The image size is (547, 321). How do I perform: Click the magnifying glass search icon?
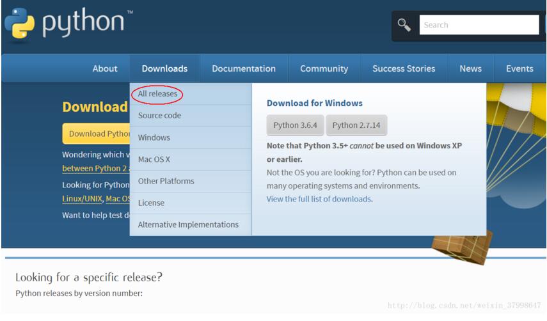[404, 25]
